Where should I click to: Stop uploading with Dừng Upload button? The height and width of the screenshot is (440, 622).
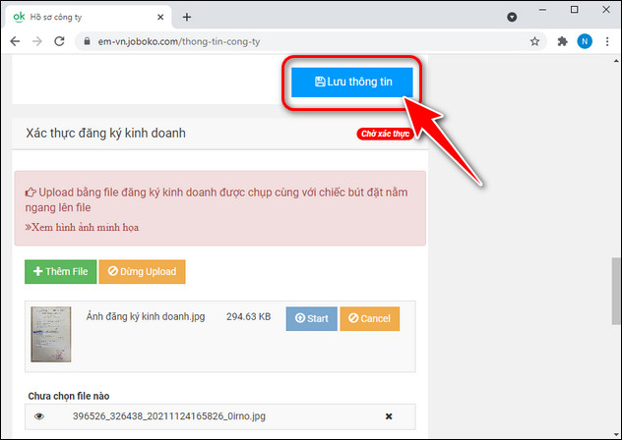(x=142, y=272)
